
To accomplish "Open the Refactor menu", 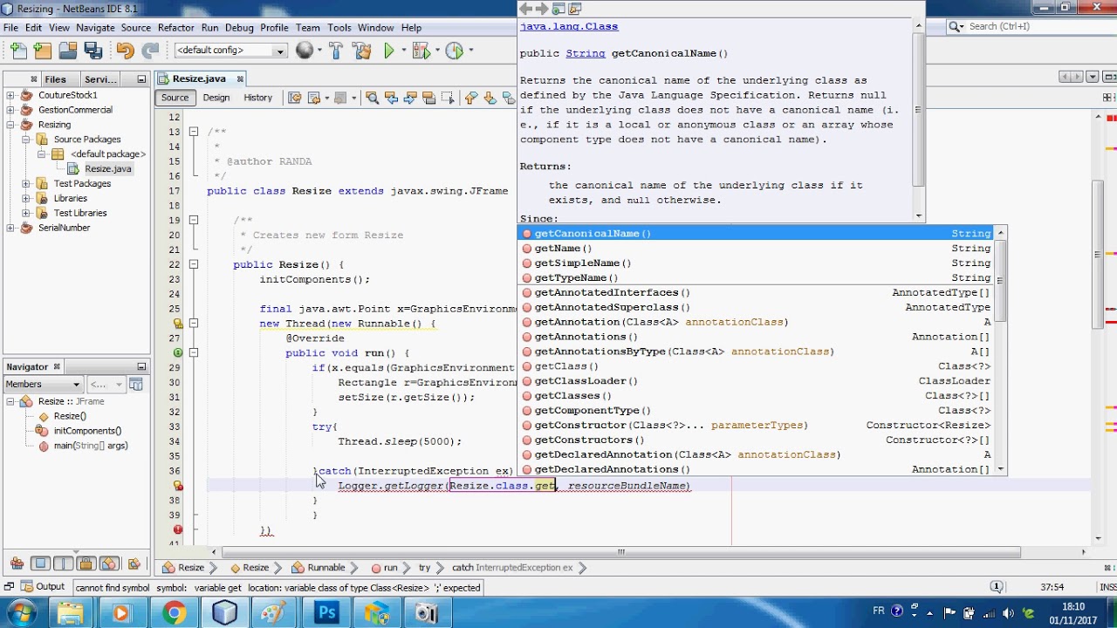I will click(175, 28).
